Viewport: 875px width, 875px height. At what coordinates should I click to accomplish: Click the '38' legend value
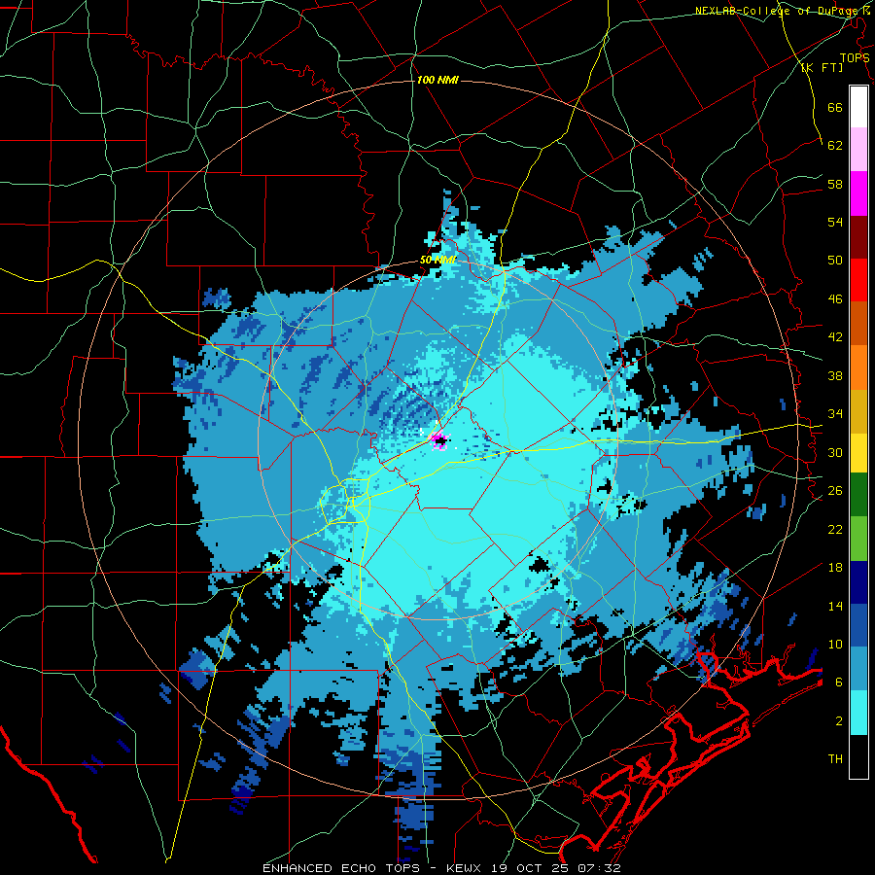pos(835,375)
